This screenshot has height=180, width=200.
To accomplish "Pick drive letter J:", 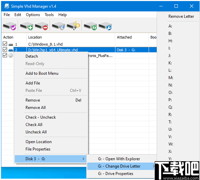I will click(x=179, y=56).
